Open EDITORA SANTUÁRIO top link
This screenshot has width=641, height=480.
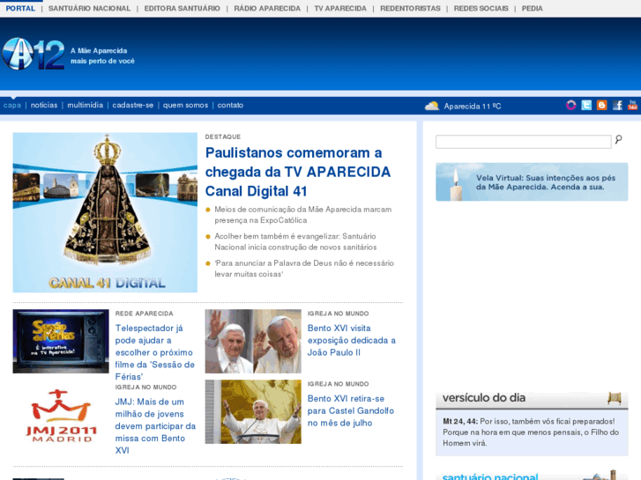tap(182, 8)
